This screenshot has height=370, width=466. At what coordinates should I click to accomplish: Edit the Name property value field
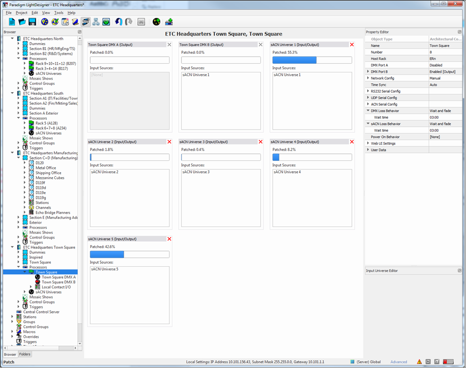click(x=445, y=45)
